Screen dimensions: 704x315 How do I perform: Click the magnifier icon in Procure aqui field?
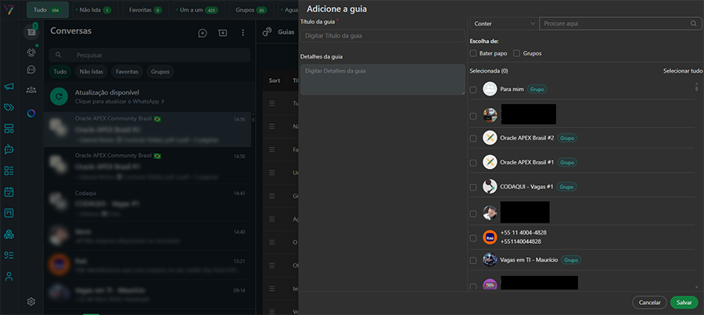(x=693, y=24)
